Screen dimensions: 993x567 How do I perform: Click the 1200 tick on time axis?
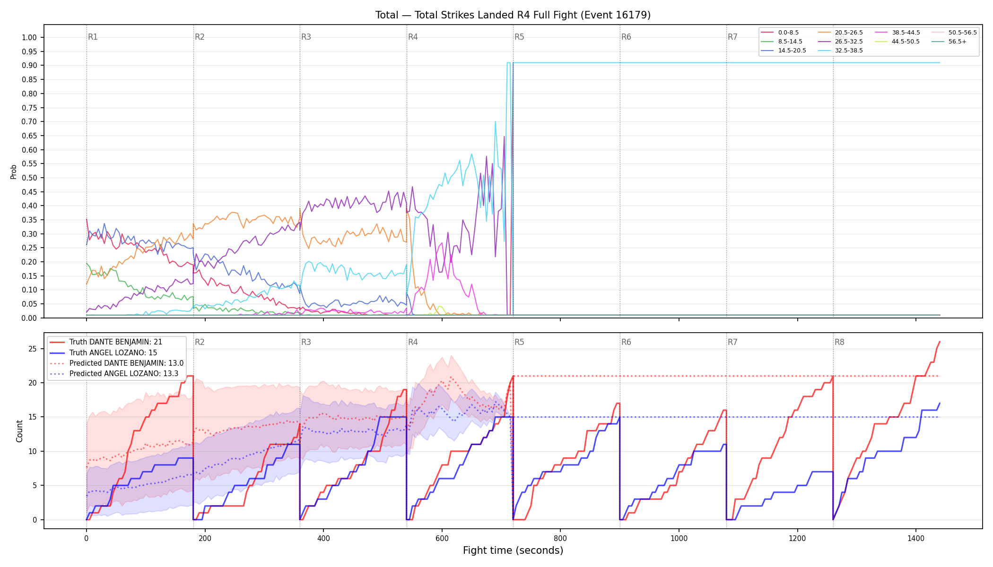coord(798,538)
